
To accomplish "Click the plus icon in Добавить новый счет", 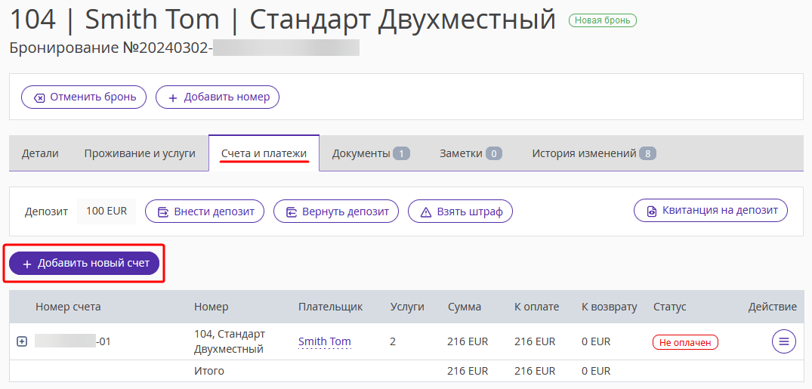I will (x=27, y=264).
